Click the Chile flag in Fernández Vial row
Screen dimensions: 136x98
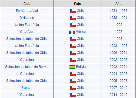click(73, 11)
